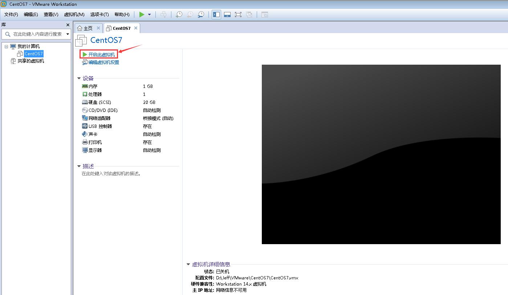Select CentOS7 in the library tree
The image size is (508, 295).
(34, 54)
